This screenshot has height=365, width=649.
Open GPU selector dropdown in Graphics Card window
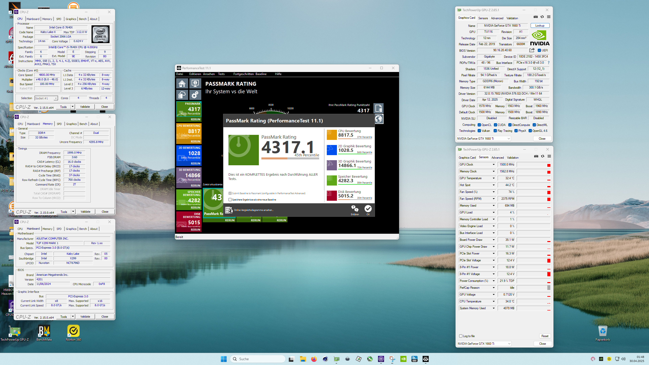pos(483,139)
